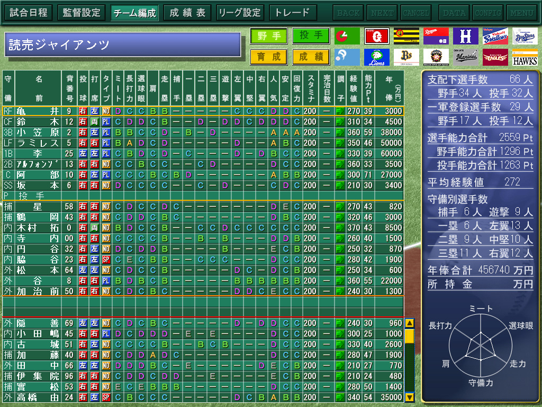Viewport: 542px width, 407px height.
Task: Choose the Hanshin Tigers striped logo
Action: [406, 36]
